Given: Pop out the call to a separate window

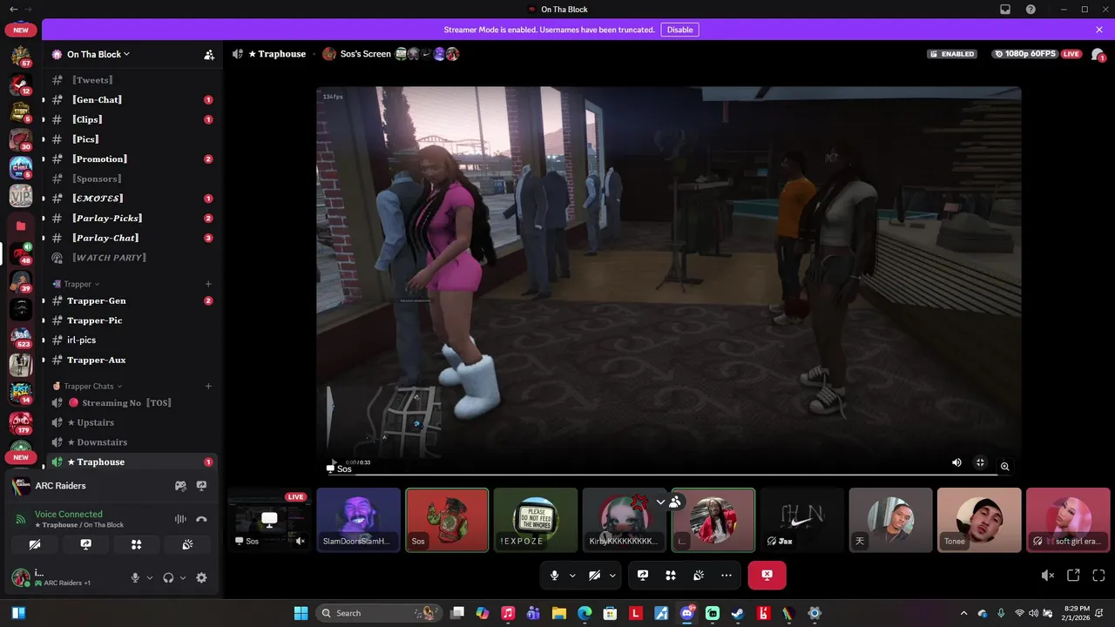Looking at the screenshot, I should click(1073, 576).
